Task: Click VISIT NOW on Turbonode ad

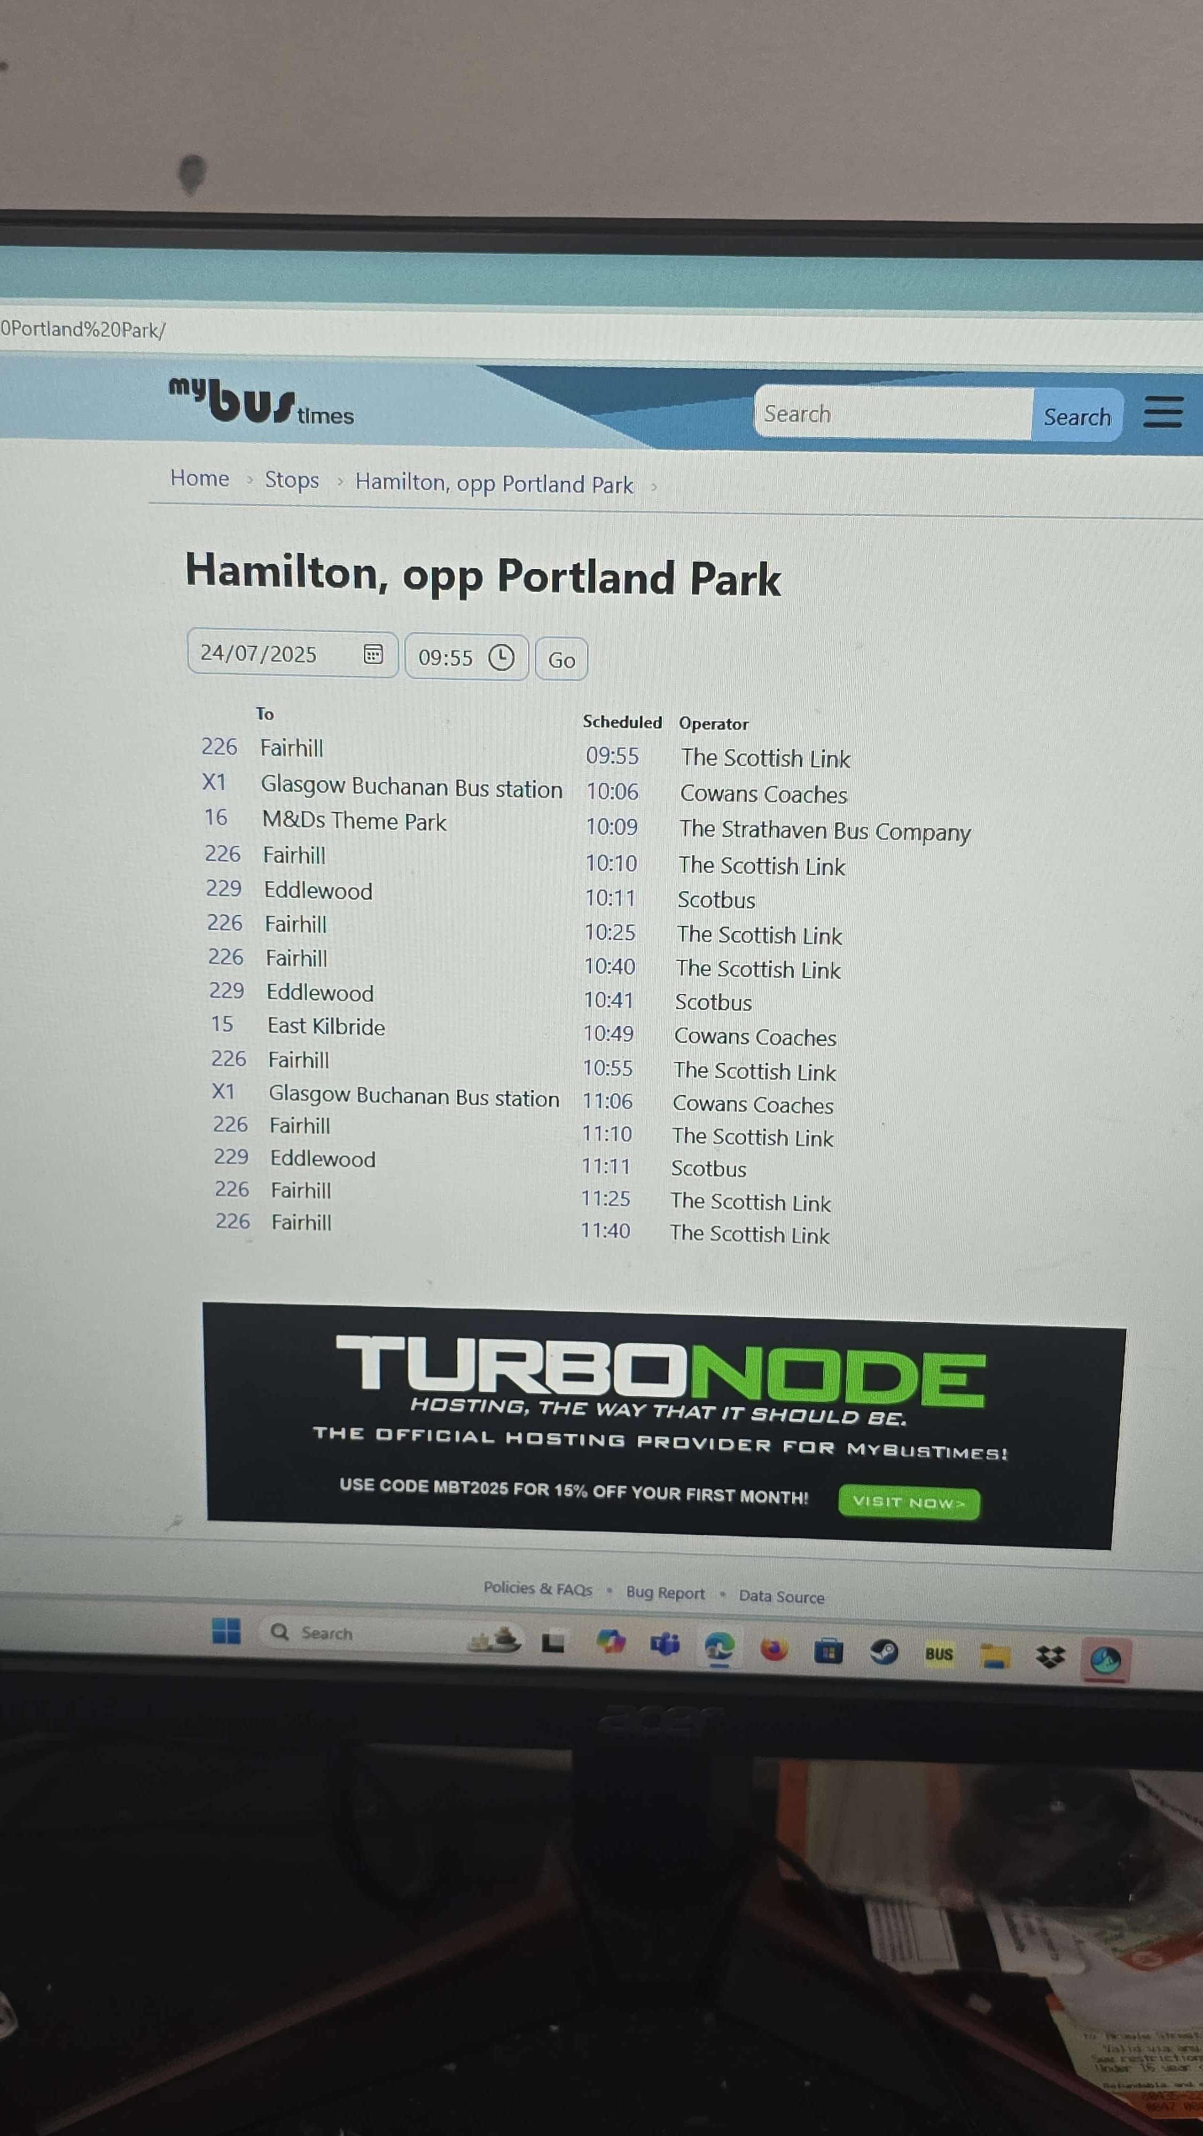Action: [909, 1502]
